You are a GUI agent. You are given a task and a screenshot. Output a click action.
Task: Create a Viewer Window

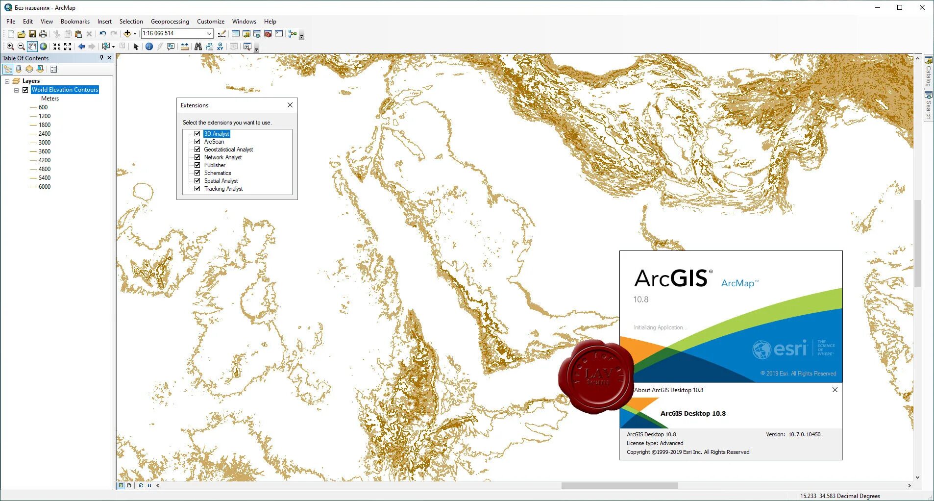pyautogui.click(x=247, y=47)
